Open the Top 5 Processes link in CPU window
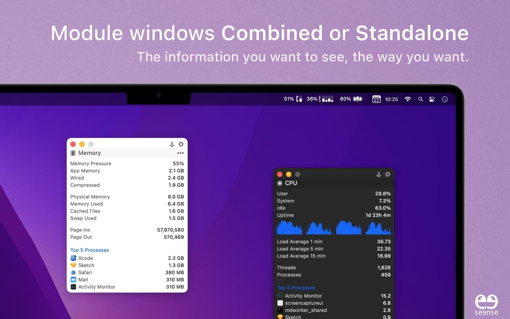 click(x=296, y=288)
